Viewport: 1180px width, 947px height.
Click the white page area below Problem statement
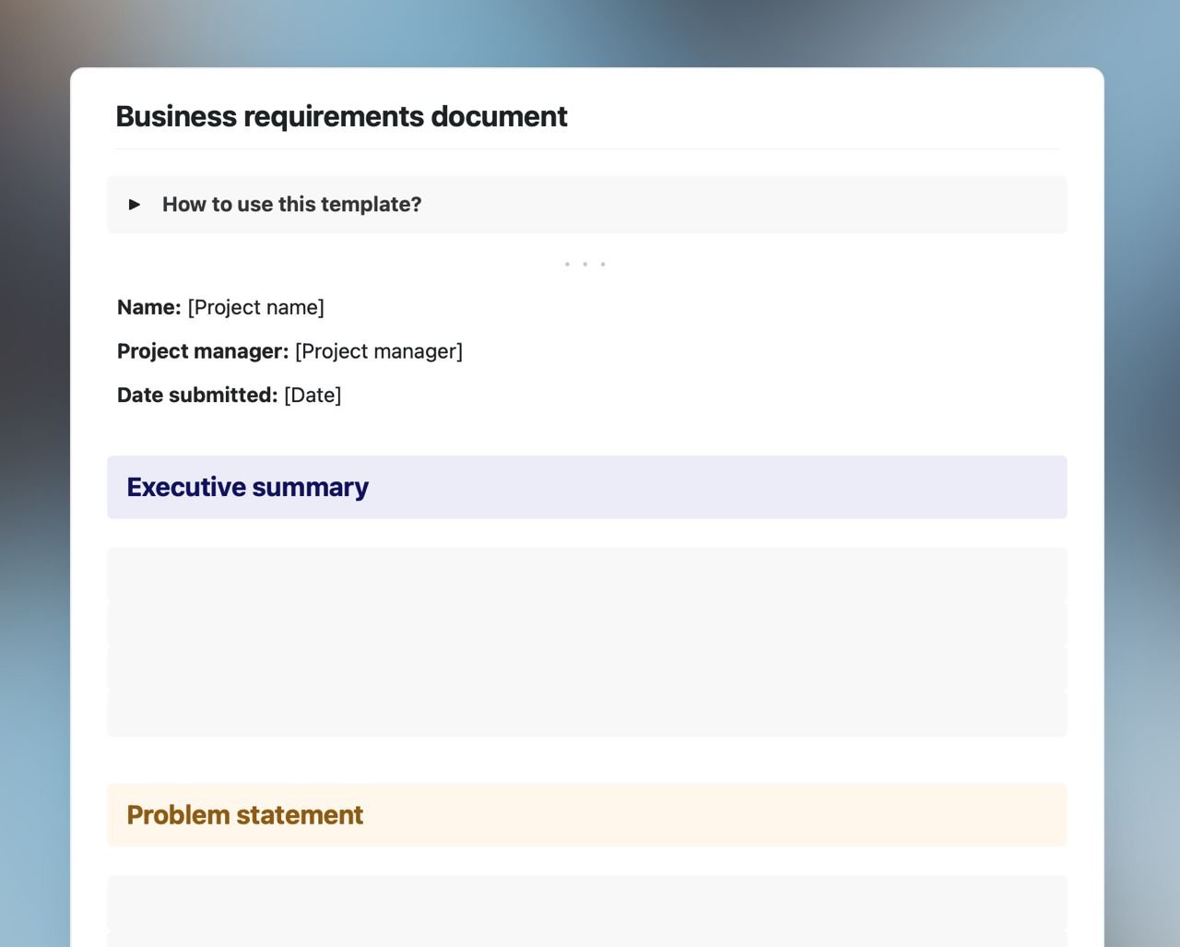tap(586, 862)
